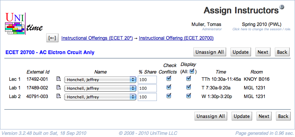Open instructor name dropdown for Lec 1

(100, 80)
